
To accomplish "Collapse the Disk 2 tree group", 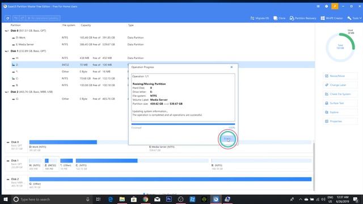I will pos(7,92).
